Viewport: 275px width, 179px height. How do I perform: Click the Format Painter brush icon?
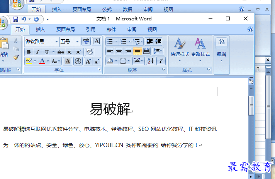16,57
